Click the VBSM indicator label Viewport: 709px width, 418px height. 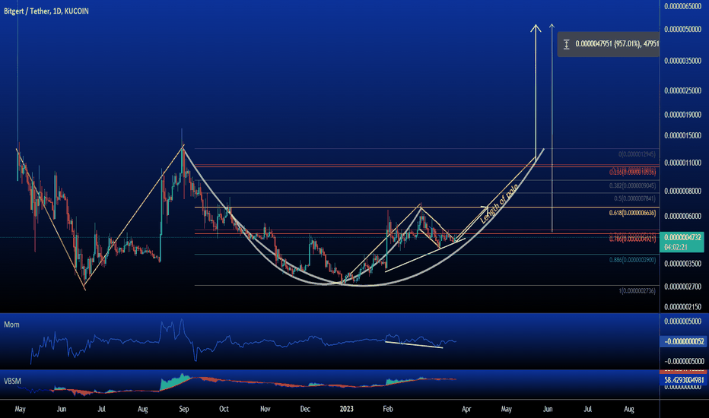[13, 381]
